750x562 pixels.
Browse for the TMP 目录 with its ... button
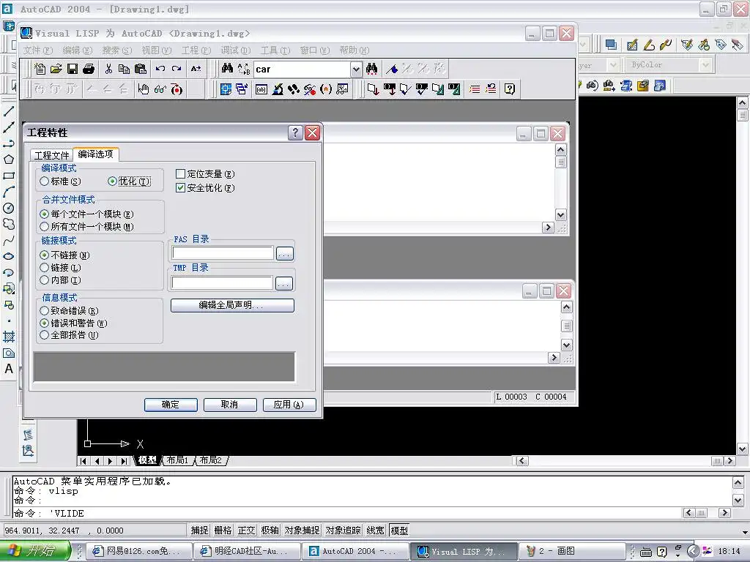point(284,284)
